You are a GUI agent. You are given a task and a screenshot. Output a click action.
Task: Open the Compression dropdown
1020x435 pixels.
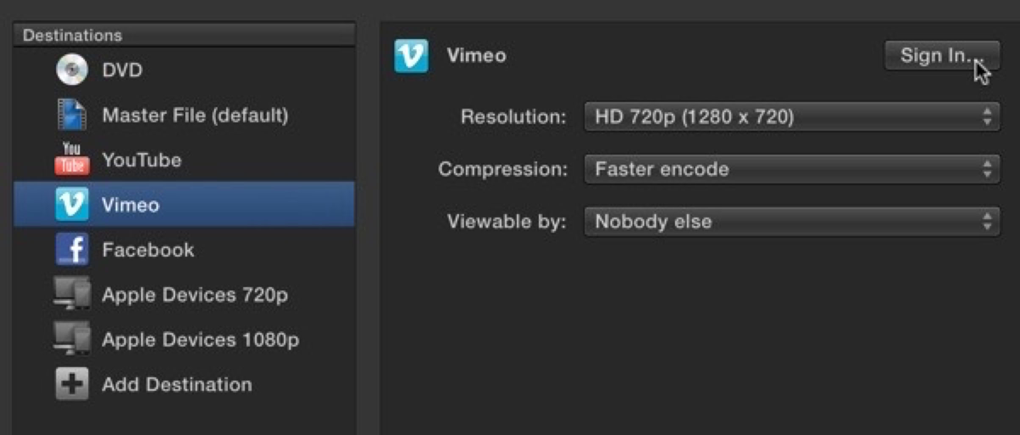(791, 169)
